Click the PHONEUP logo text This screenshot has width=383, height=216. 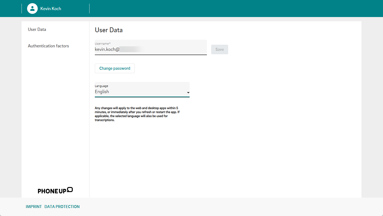pyautogui.click(x=52, y=191)
